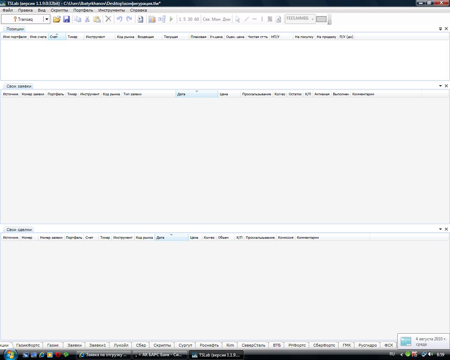450x360 pixels.
Task: Open the Портфель menu
Action: [83, 10]
